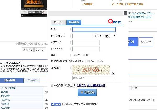Open the ドメイン選択 dropdown

pyautogui.click(x=106, y=36)
